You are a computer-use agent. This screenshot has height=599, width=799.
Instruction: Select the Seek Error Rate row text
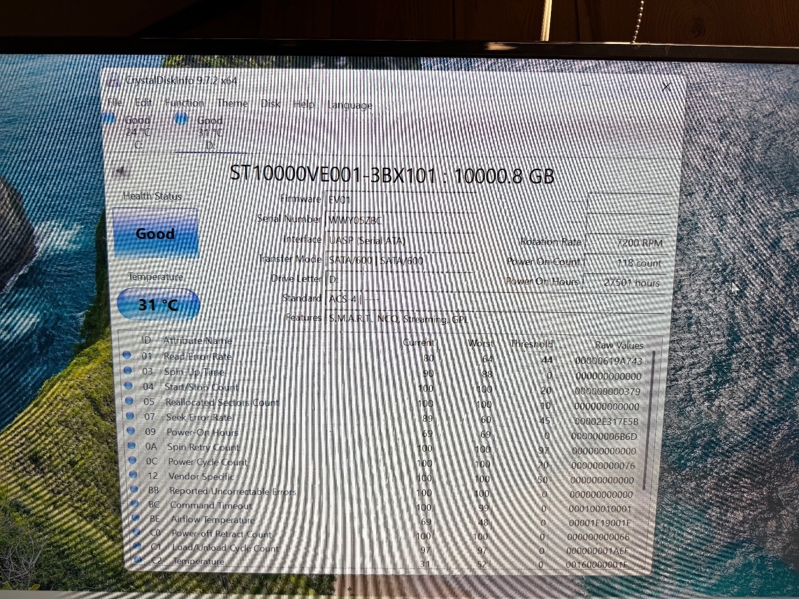tap(199, 417)
